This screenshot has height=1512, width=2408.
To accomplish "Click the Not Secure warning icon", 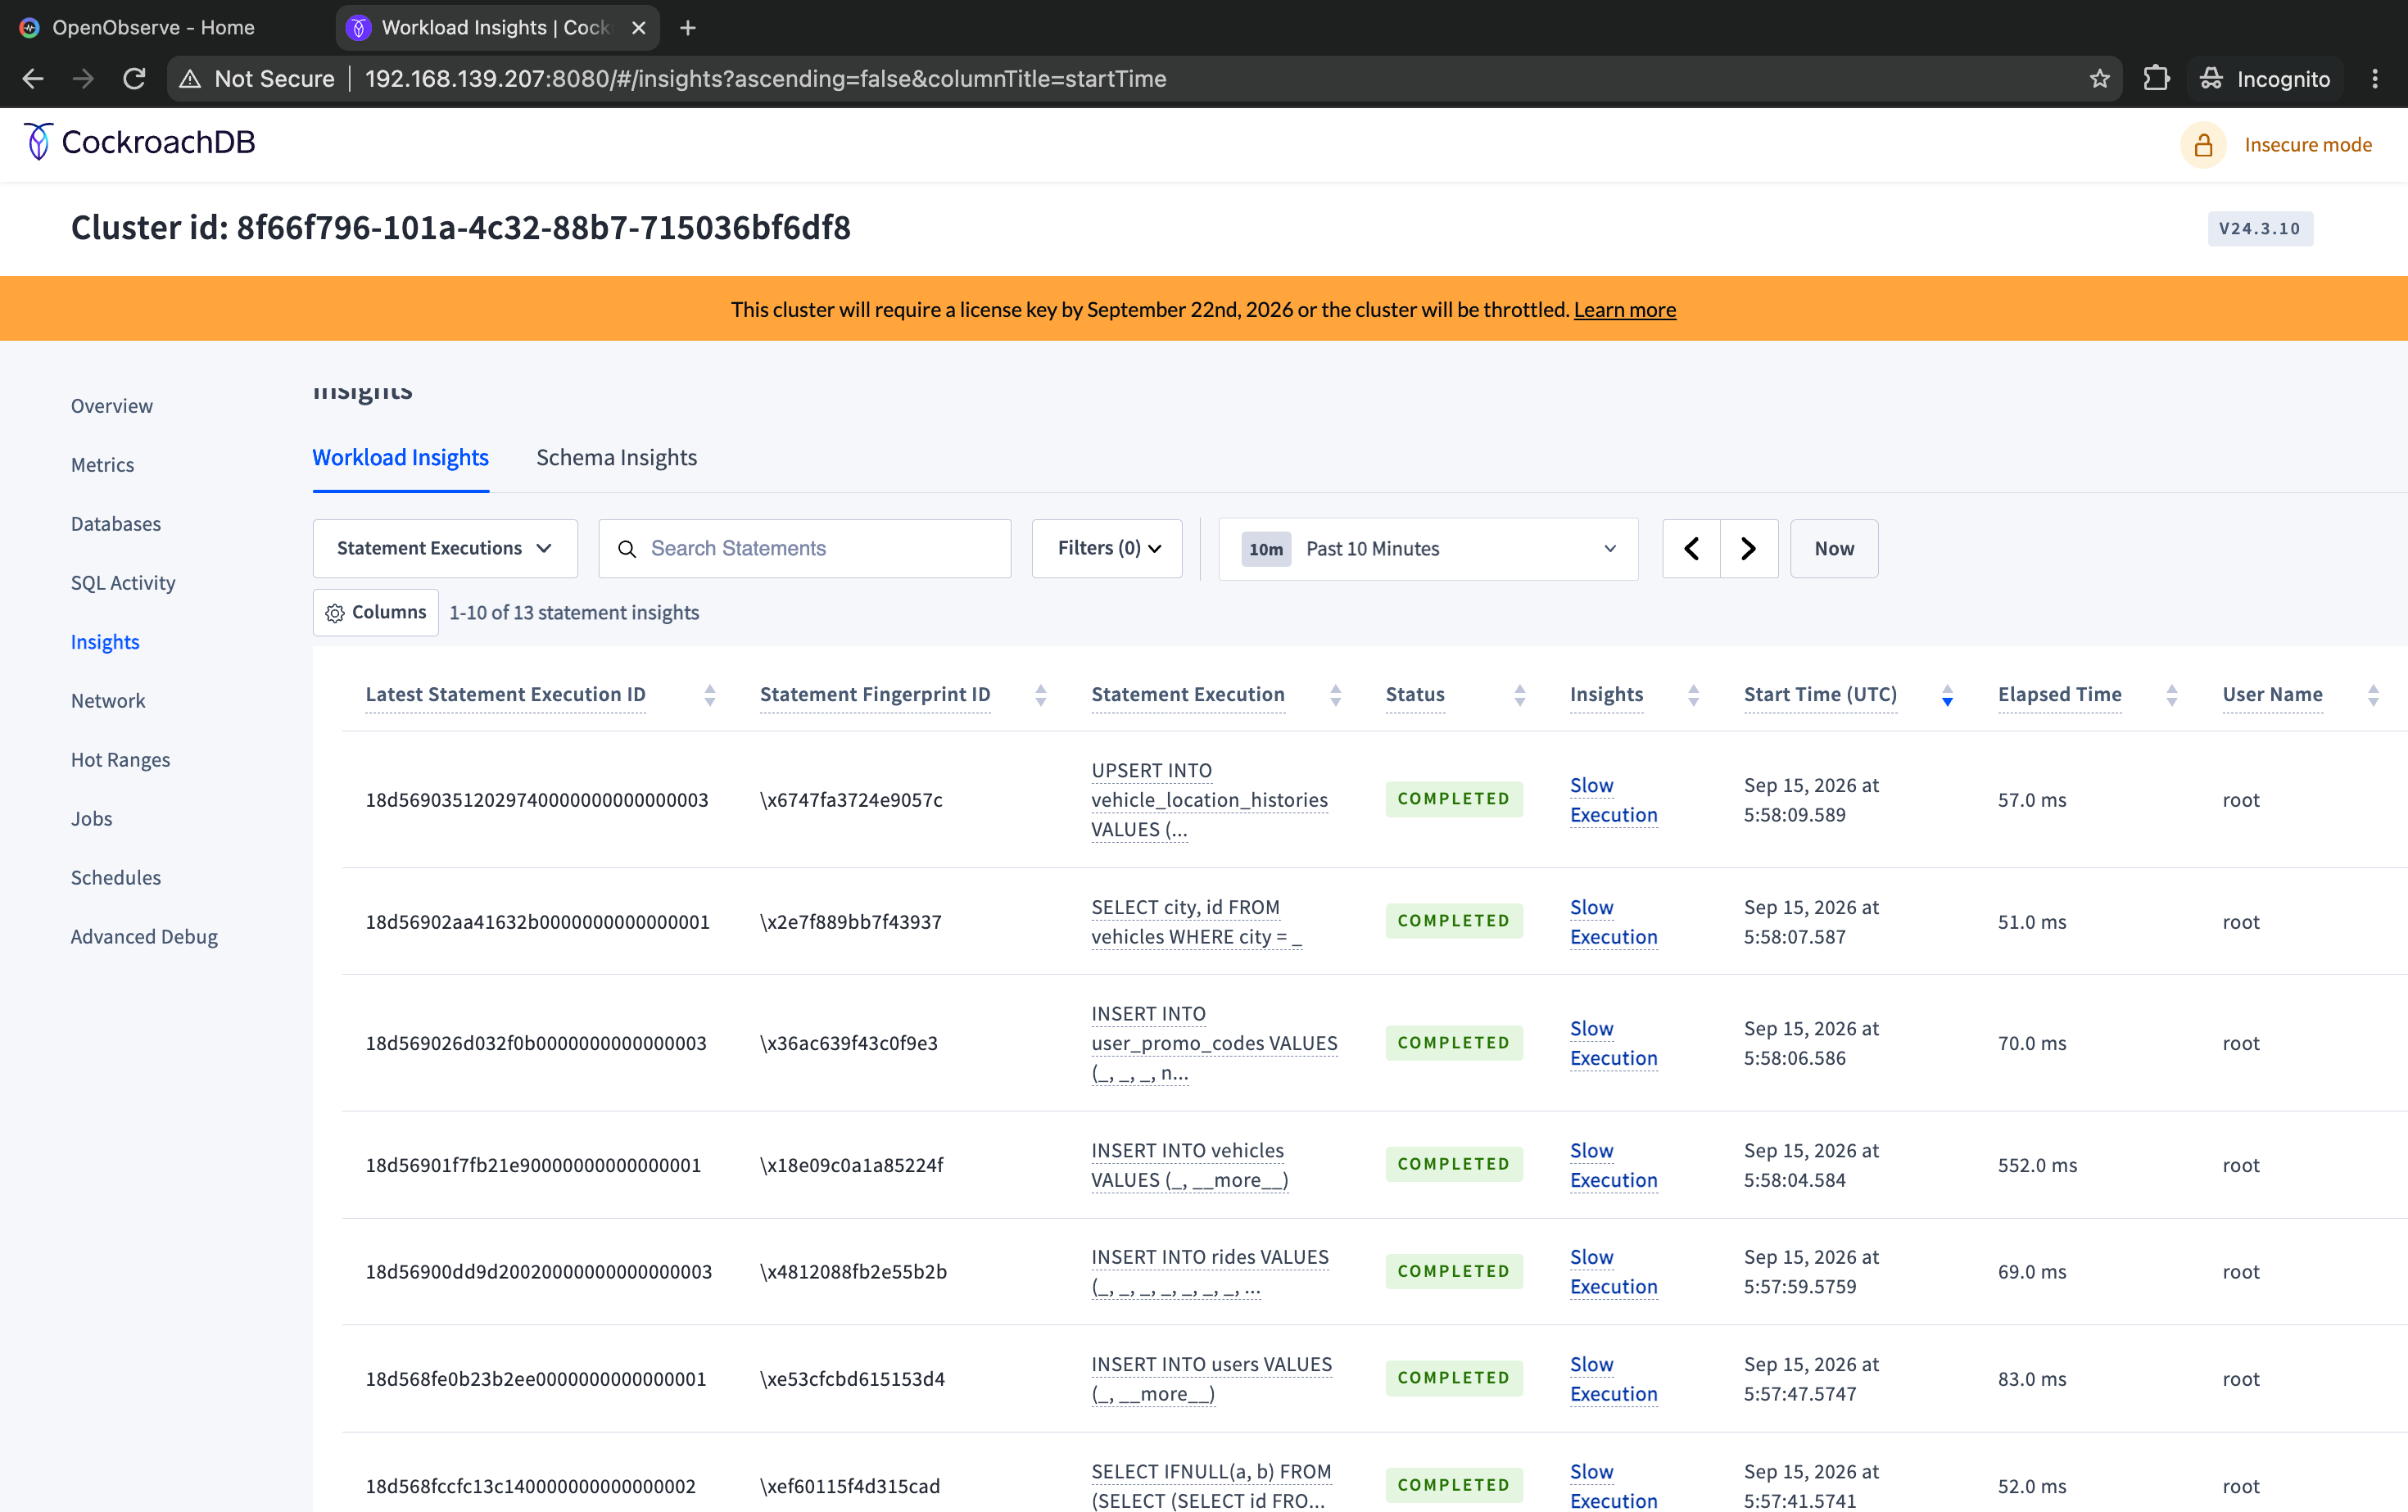I will (190, 79).
